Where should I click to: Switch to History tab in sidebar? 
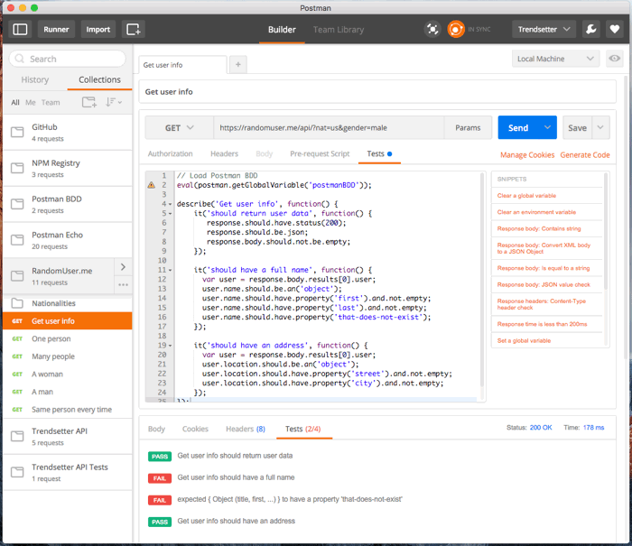click(35, 79)
